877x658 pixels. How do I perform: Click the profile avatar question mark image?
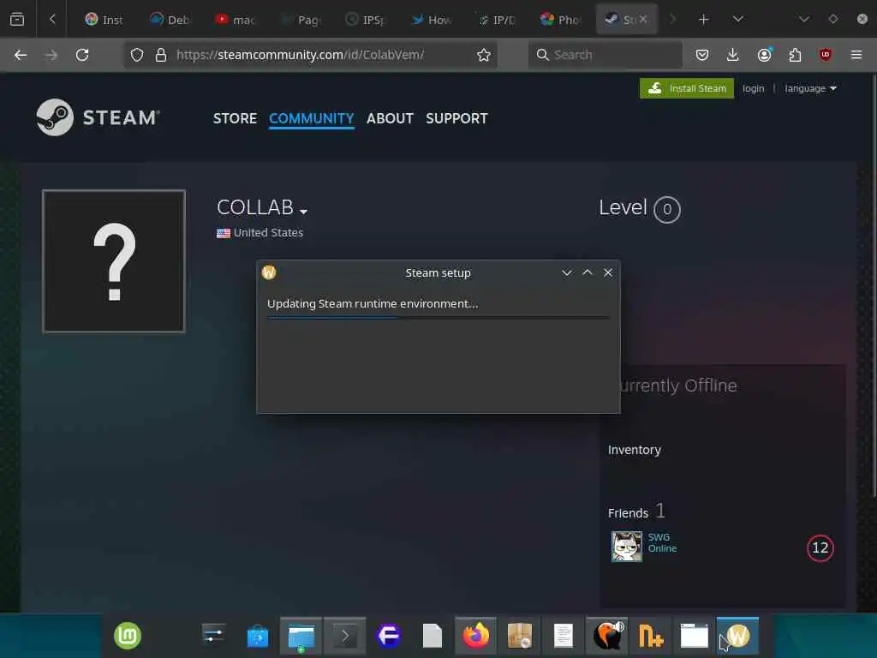point(114,261)
